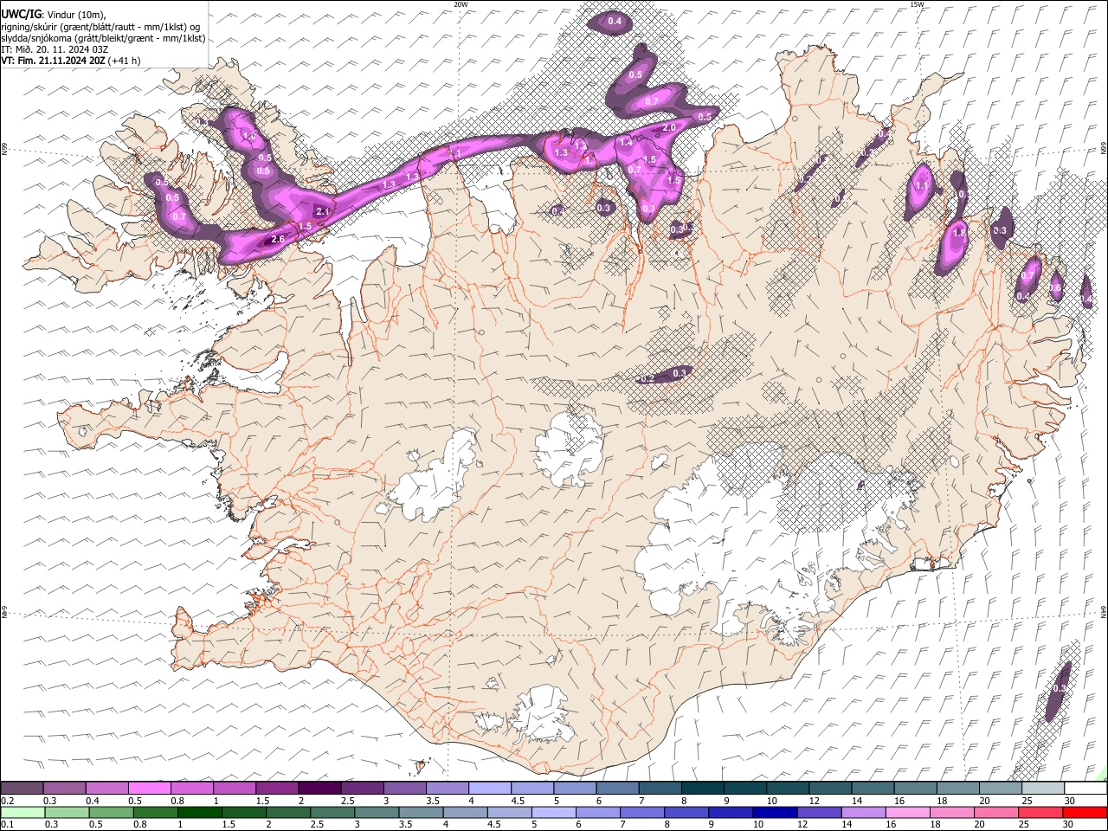The height and width of the screenshot is (831, 1108).
Task: Click top legend swatch between 0.3 and 0.4
Action: (x=65, y=788)
